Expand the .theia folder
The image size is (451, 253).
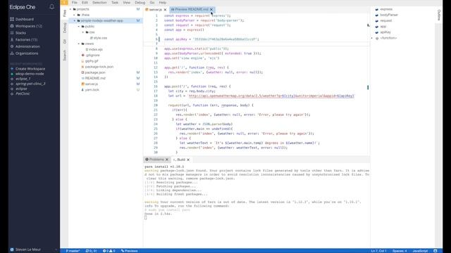(x=75, y=15)
